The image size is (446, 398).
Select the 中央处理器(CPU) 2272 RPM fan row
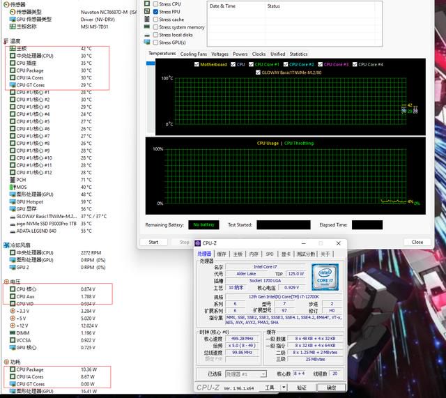coord(56,252)
